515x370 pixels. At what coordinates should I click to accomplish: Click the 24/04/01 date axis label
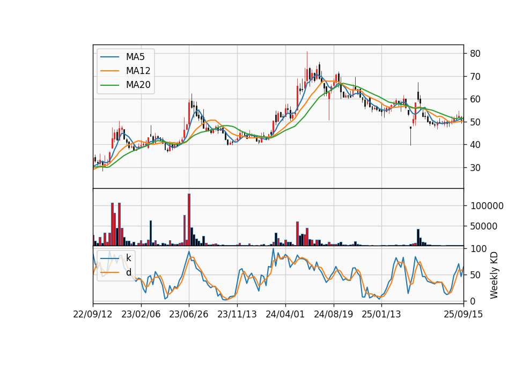(x=285, y=314)
